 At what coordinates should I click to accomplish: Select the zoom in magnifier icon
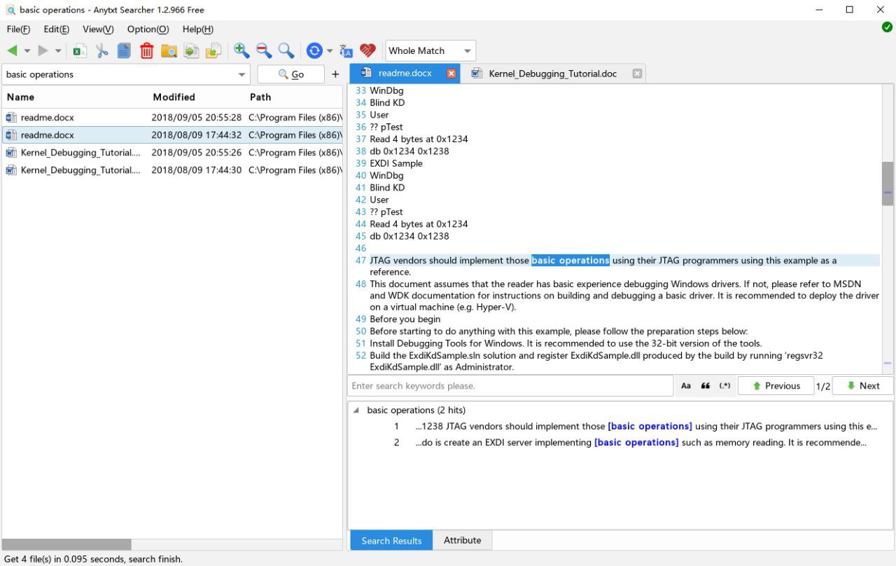[241, 50]
